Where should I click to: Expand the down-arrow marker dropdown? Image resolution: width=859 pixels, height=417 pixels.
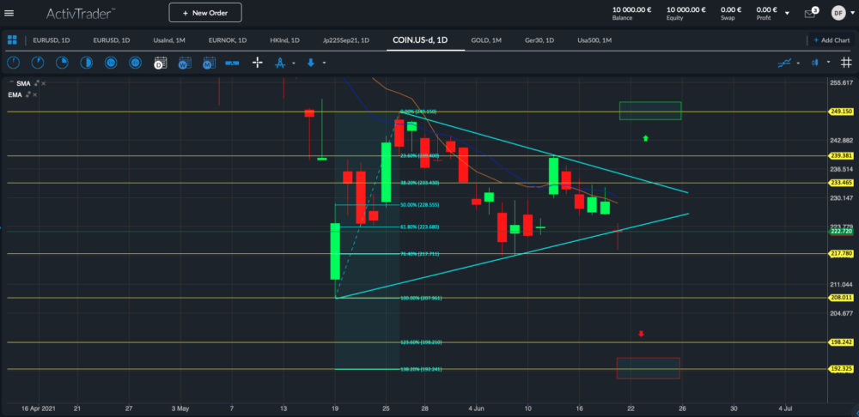click(325, 63)
